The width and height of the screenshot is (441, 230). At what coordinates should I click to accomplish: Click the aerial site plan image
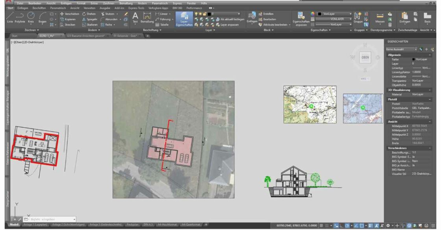174,140
